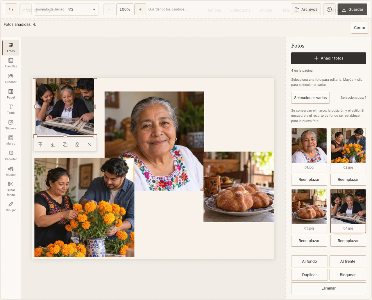Click the Duplicar panel button
Screen dimensions: 372x300
pyautogui.click(x=310, y=275)
